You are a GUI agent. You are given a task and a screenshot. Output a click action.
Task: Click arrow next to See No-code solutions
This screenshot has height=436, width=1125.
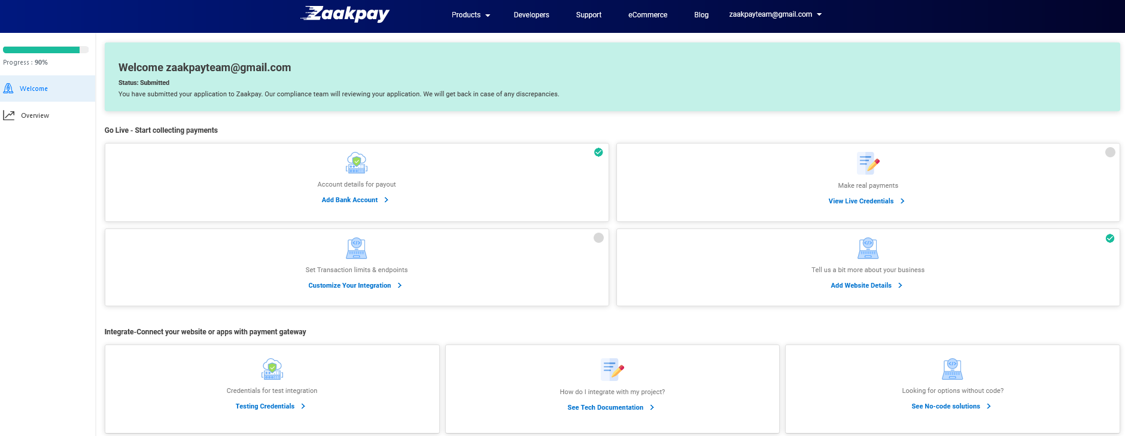click(989, 406)
